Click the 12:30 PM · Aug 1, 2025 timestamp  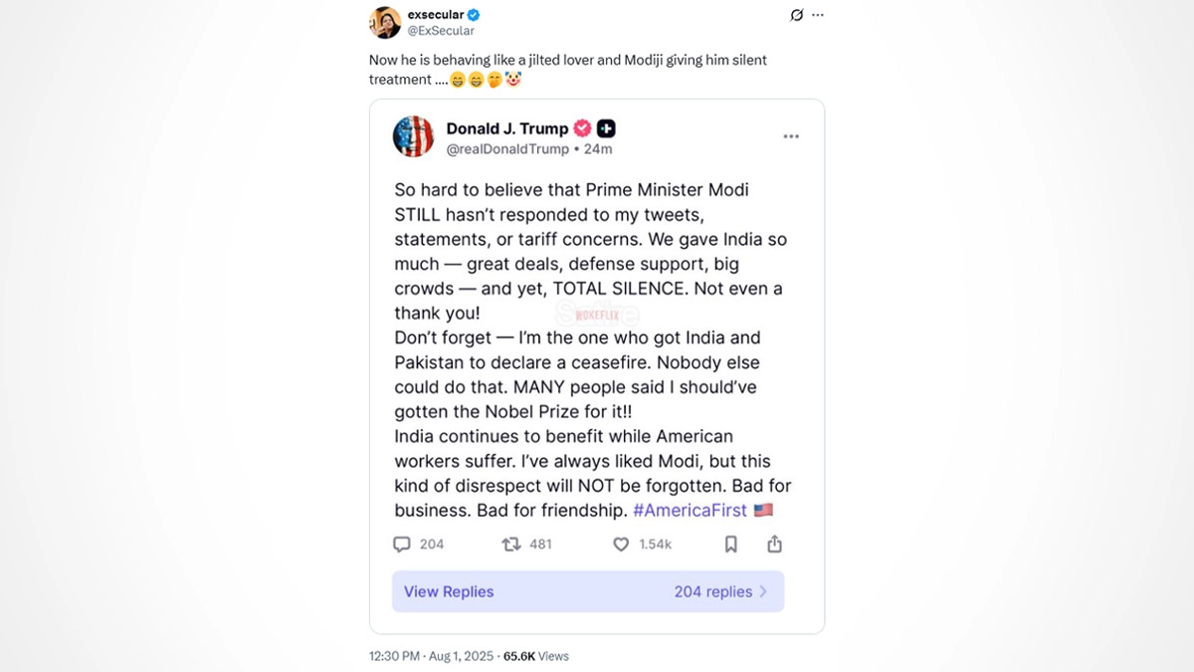click(431, 656)
